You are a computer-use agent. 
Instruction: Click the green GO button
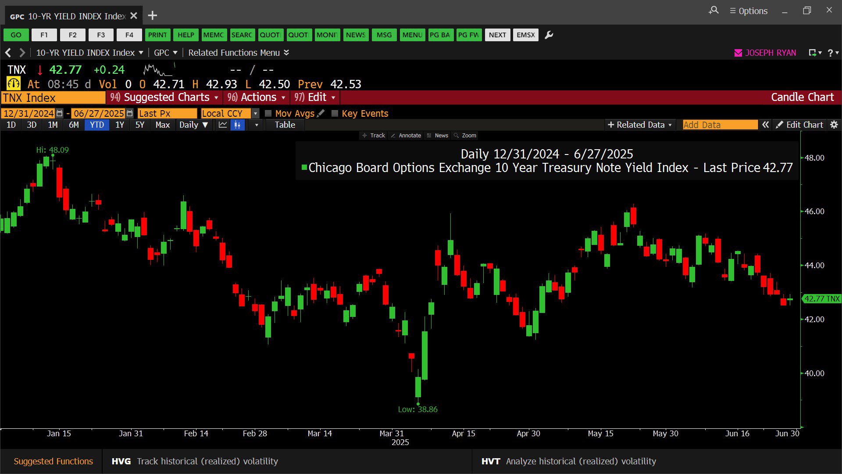(x=16, y=35)
